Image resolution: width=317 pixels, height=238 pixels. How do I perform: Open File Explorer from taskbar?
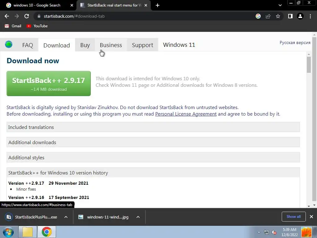click(28, 232)
